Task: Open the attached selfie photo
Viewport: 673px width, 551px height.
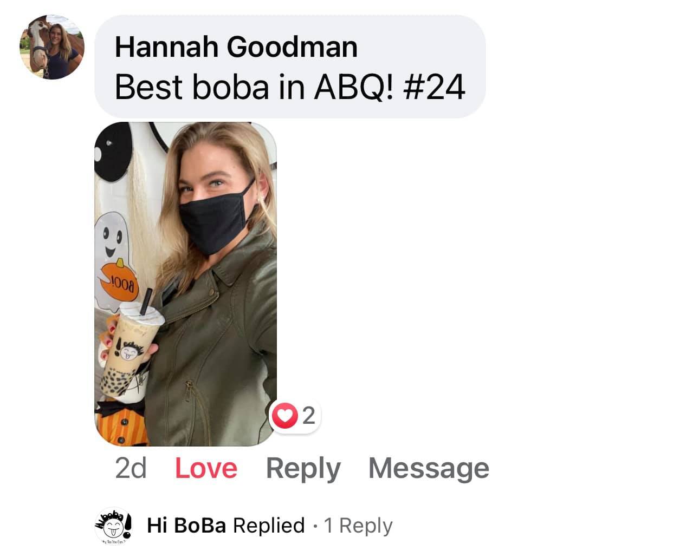Action: coord(186,284)
